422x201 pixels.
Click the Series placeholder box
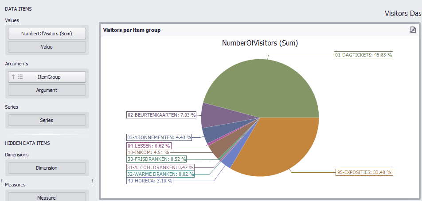47,120
